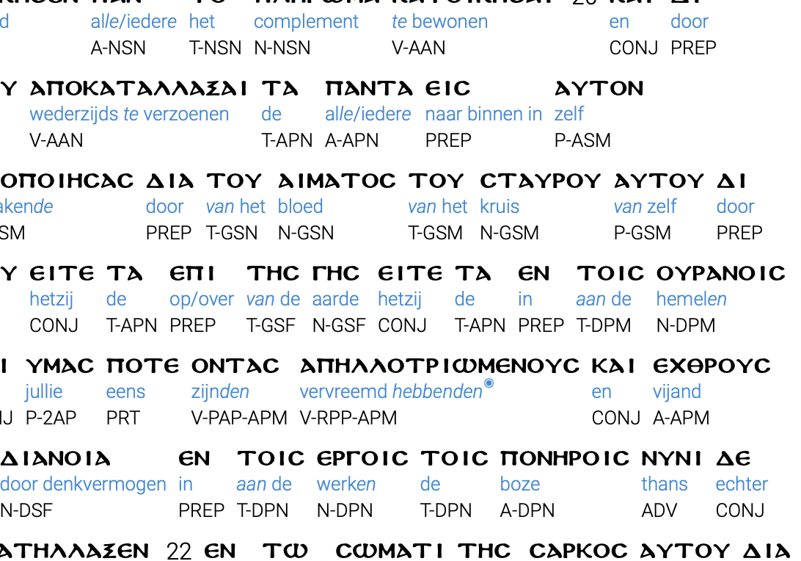
Task: Click the verse number 22
Action: pyautogui.click(x=178, y=551)
